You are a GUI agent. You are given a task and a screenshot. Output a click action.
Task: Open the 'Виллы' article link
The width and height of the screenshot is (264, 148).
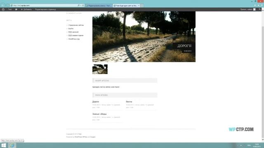[x=129, y=102]
